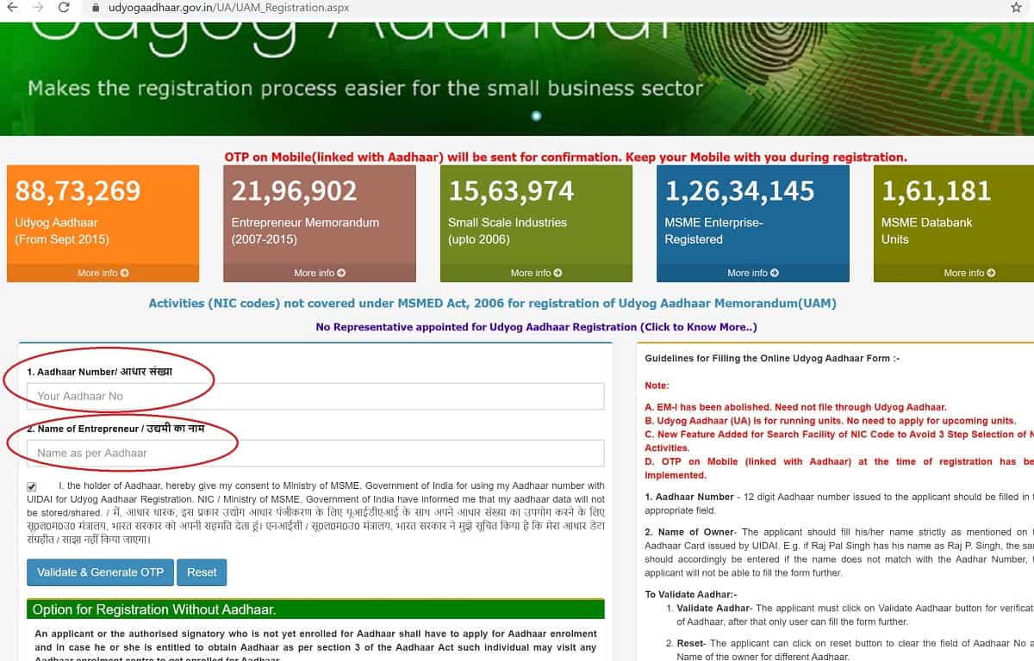The image size is (1034, 661).
Task: Click the 1,26,34,145 MSME Enterprise count
Action: click(739, 190)
